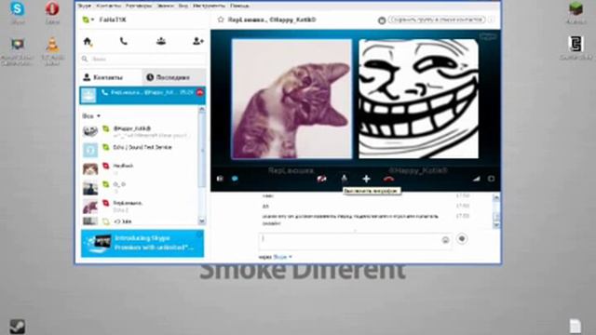Mute the microphone in call bar

pyautogui.click(x=344, y=179)
